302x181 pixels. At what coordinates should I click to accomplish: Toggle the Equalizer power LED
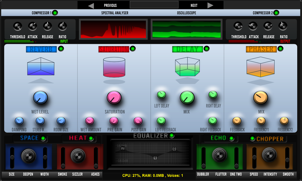click(x=172, y=136)
